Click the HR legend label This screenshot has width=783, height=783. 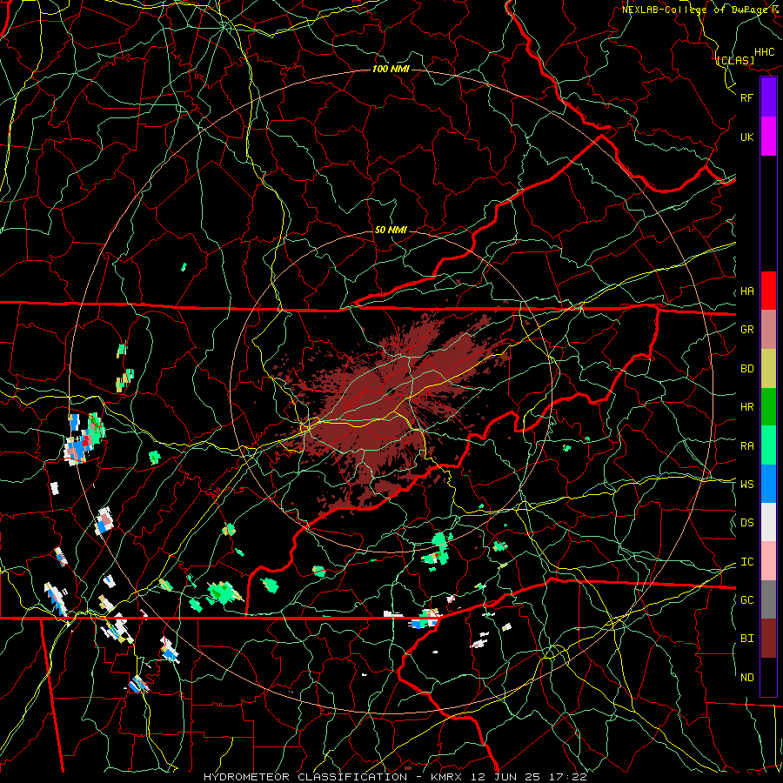[747, 407]
